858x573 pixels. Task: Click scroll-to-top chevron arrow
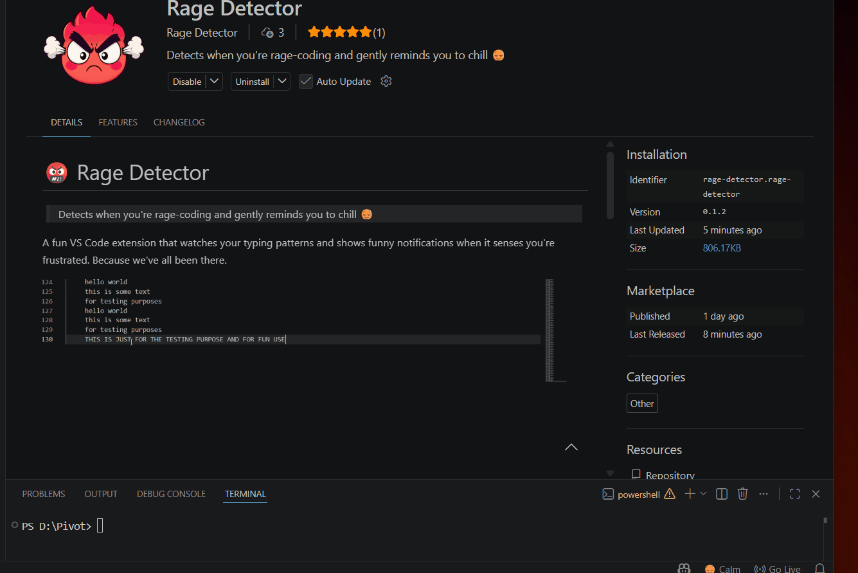571,447
